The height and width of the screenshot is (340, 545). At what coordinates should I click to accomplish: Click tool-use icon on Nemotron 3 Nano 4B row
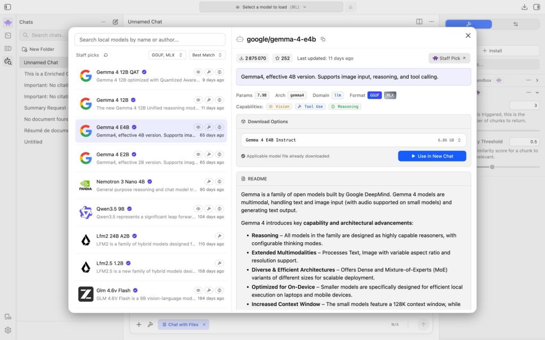point(209,182)
